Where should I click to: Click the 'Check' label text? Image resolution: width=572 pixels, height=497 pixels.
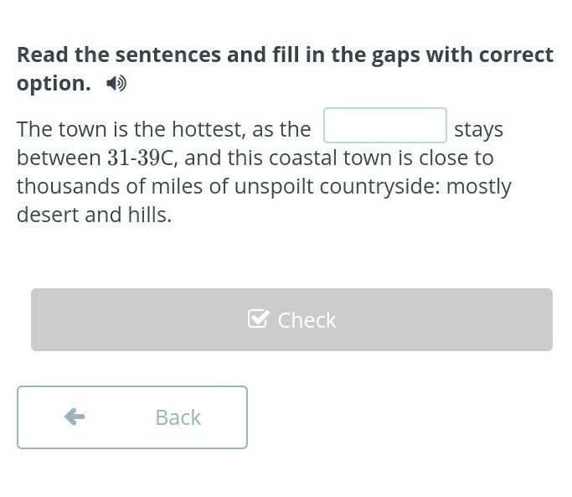(x=307, y=319)
